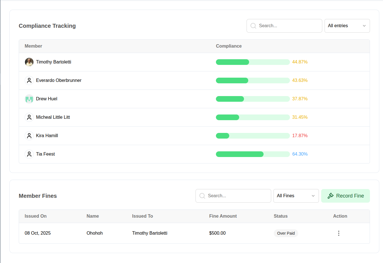The height and width of the screenshot is (263, 383).
Task: Click the 37.87% compliance value
Action: (300, 99)
